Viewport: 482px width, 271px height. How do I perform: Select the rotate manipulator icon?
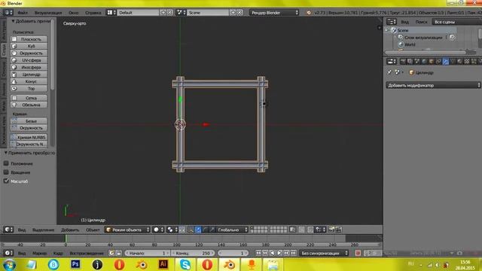tap(205, 230)
